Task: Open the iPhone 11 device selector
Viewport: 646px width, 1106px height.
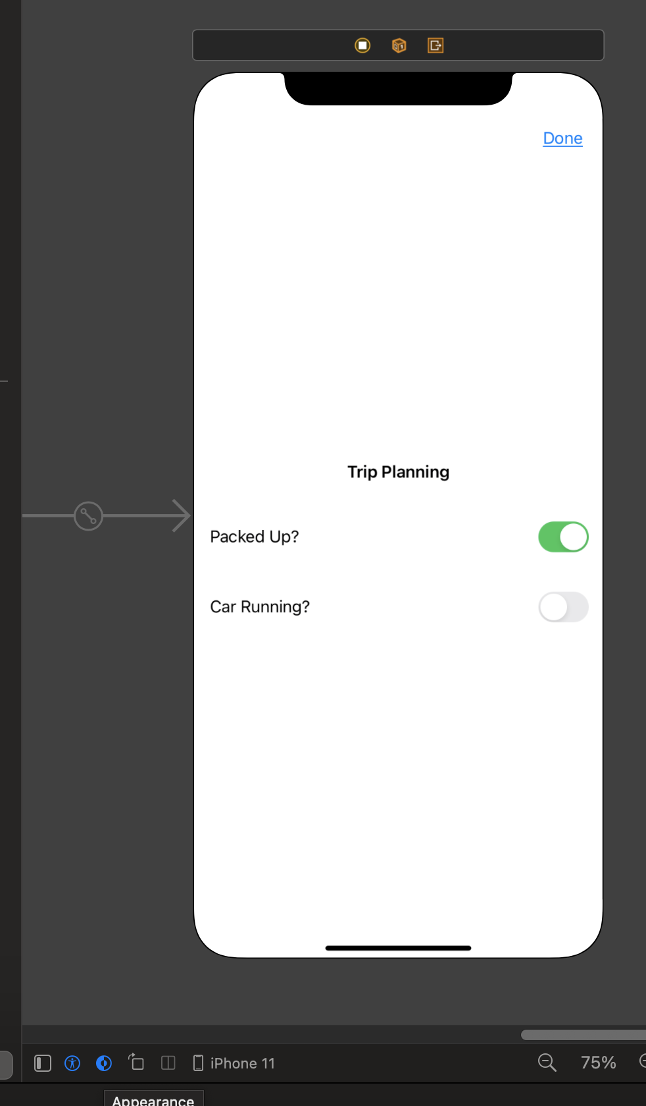Action: click(x=235, y=1063)
